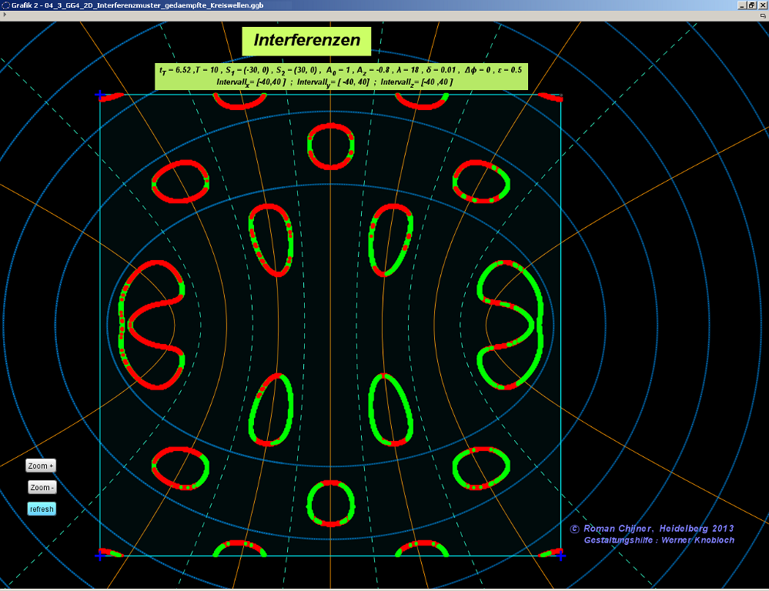The height and width of the screenshot is (591, 769).
Task: Close the Grafik 2 window
Action: pyautogui.click(x=762, y=5)
